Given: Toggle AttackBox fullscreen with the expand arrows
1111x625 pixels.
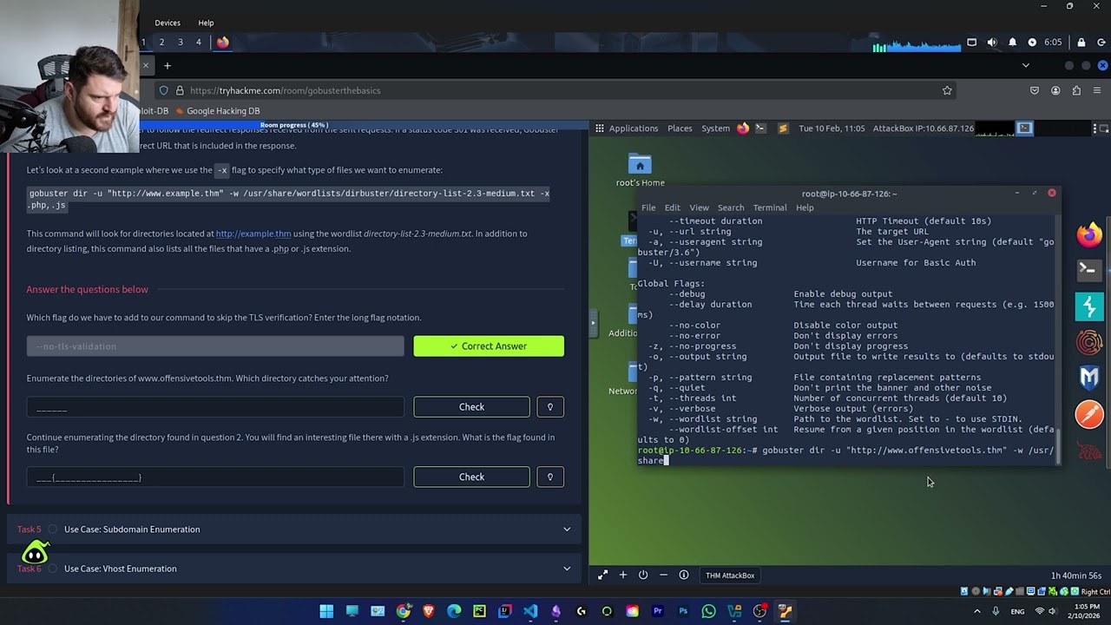Looking at the screenshot, I should tap(602, 575).
